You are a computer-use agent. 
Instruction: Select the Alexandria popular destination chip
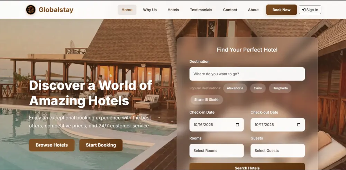235,88
